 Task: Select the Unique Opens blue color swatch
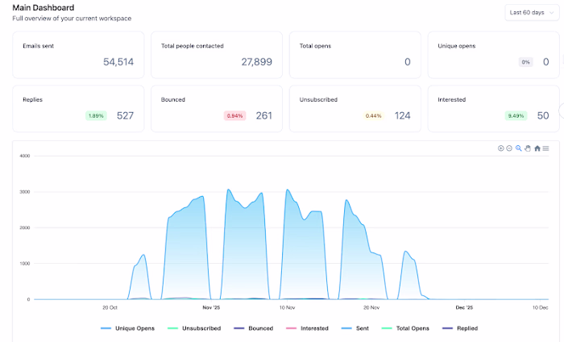click(106, 328)
